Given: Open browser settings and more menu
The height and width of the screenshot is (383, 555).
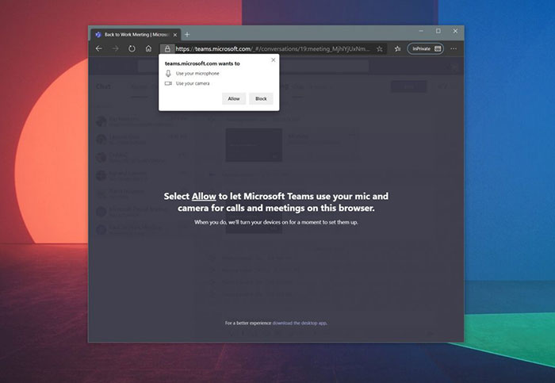Looking at the screenshot, I should click(454, 48).
